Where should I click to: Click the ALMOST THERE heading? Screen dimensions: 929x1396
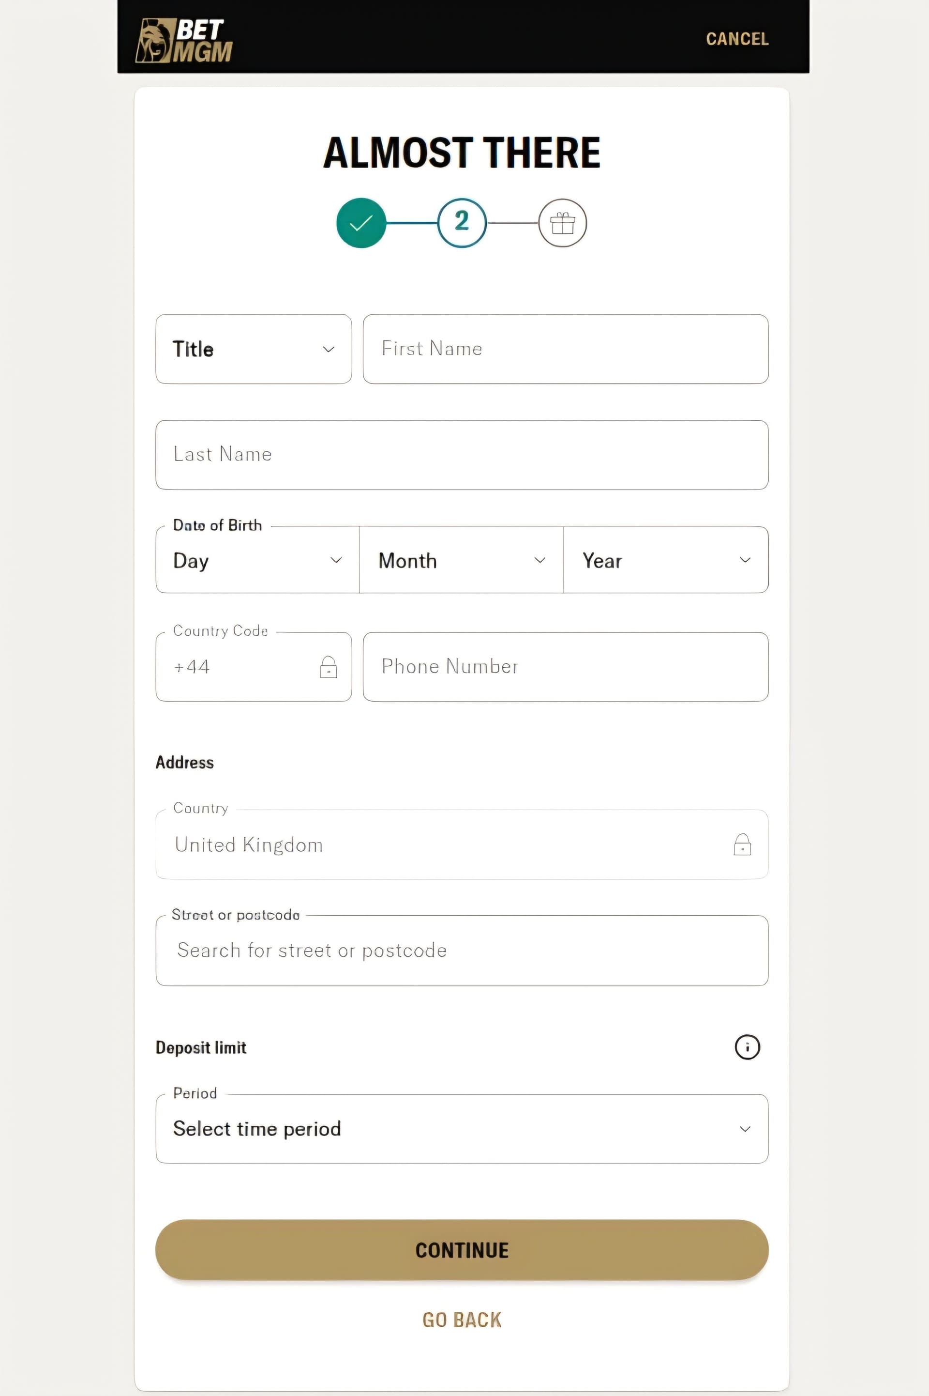[x=462, y=153]
